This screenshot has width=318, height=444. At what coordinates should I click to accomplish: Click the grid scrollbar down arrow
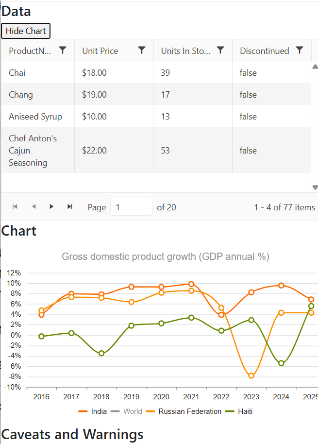315,187
